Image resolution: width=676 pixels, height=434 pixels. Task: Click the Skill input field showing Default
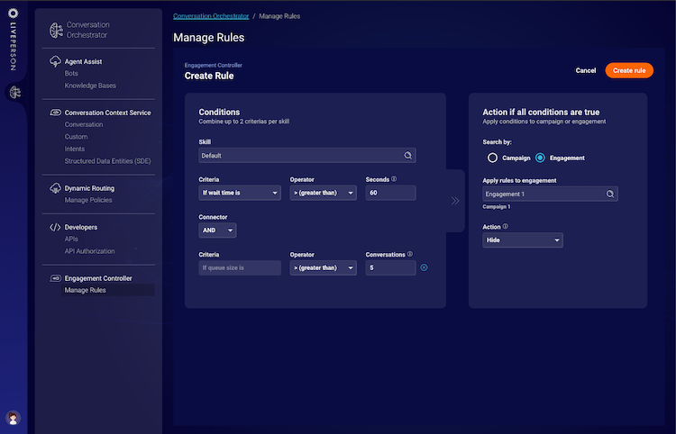click(307, 156)
